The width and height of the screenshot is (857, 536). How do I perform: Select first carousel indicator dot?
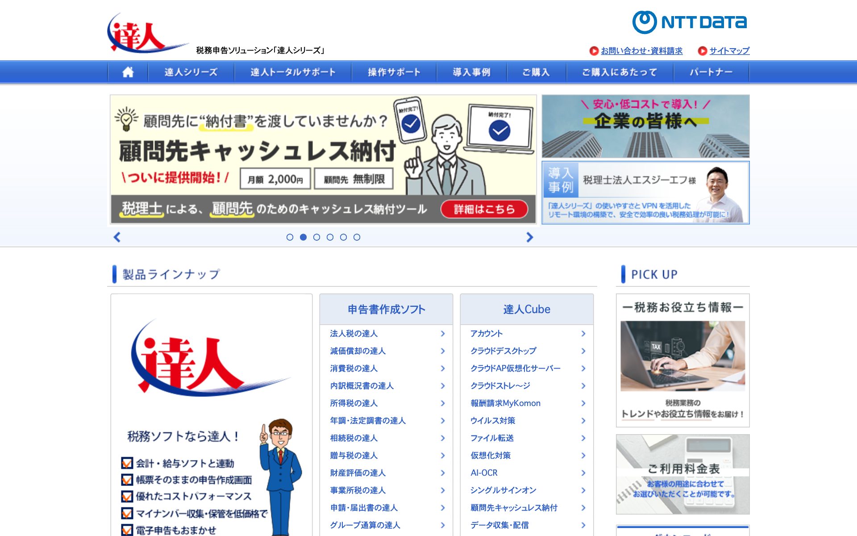(290, 237)
